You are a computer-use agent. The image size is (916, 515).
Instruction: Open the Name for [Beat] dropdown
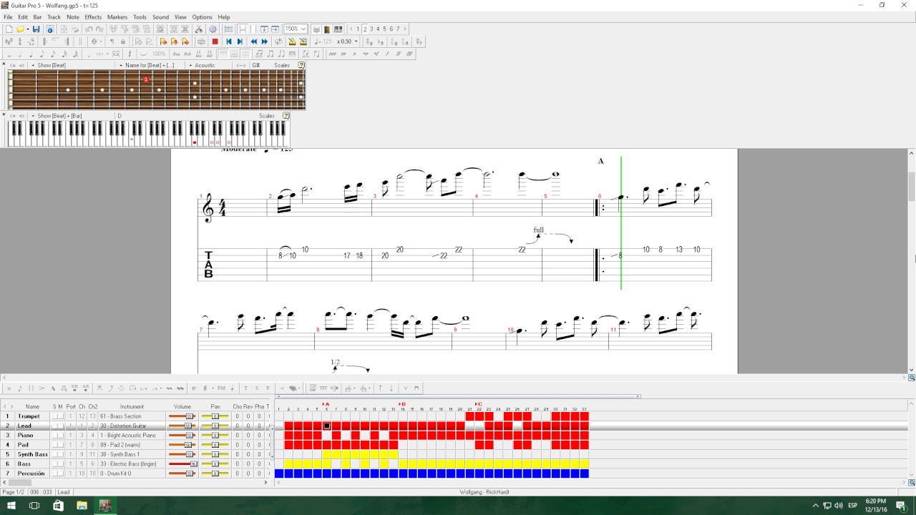(120, 65)
